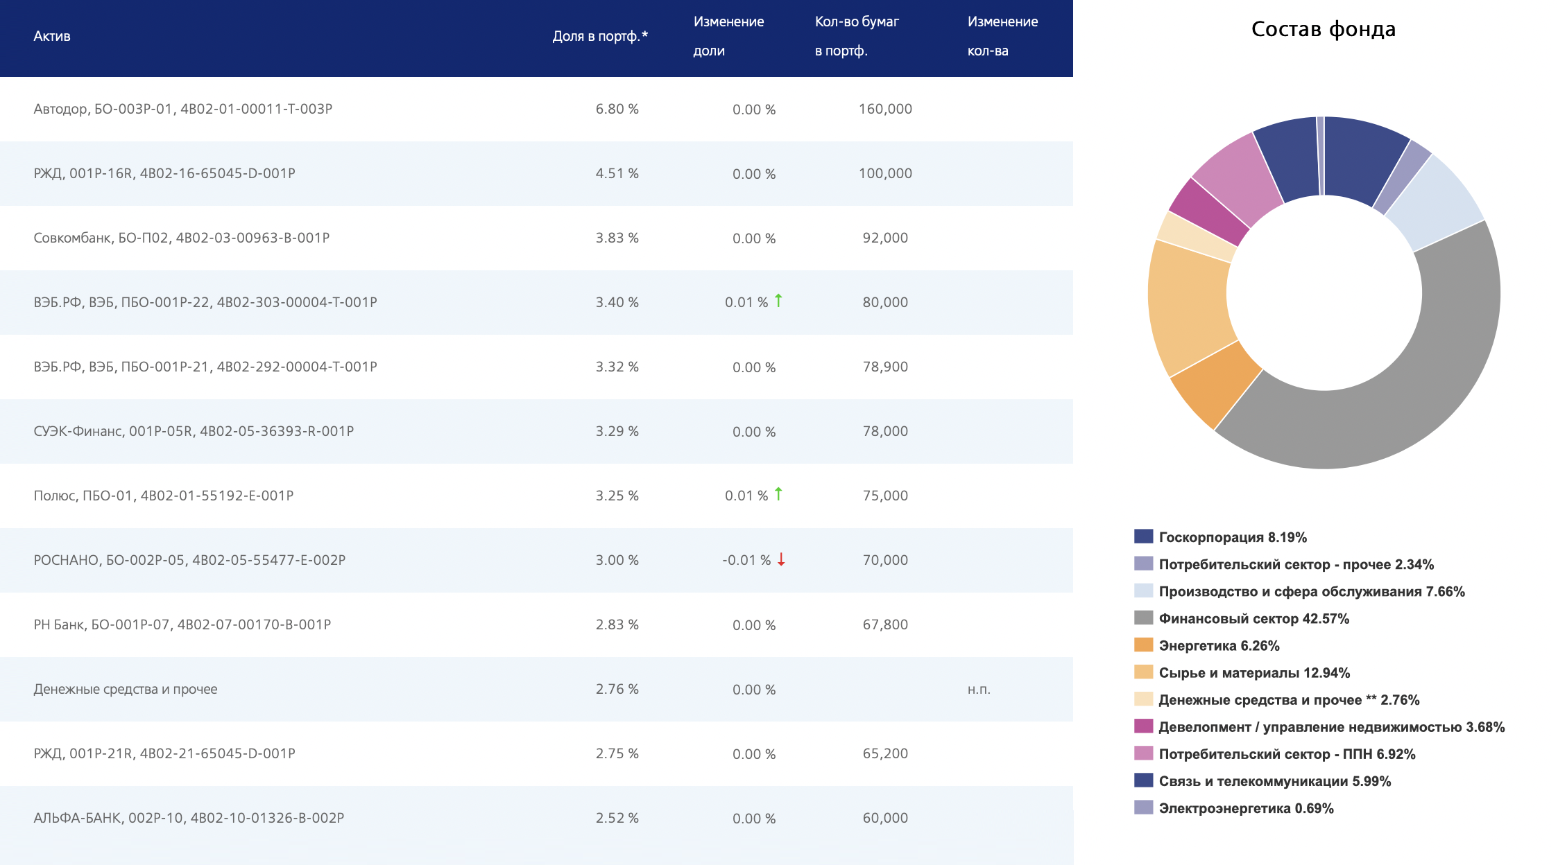Image resolution: width=1558 pixels, height=865 pixels.
Task: Click asset name РОСНАНО, БО-002Р-05
Action: point(189,560)
